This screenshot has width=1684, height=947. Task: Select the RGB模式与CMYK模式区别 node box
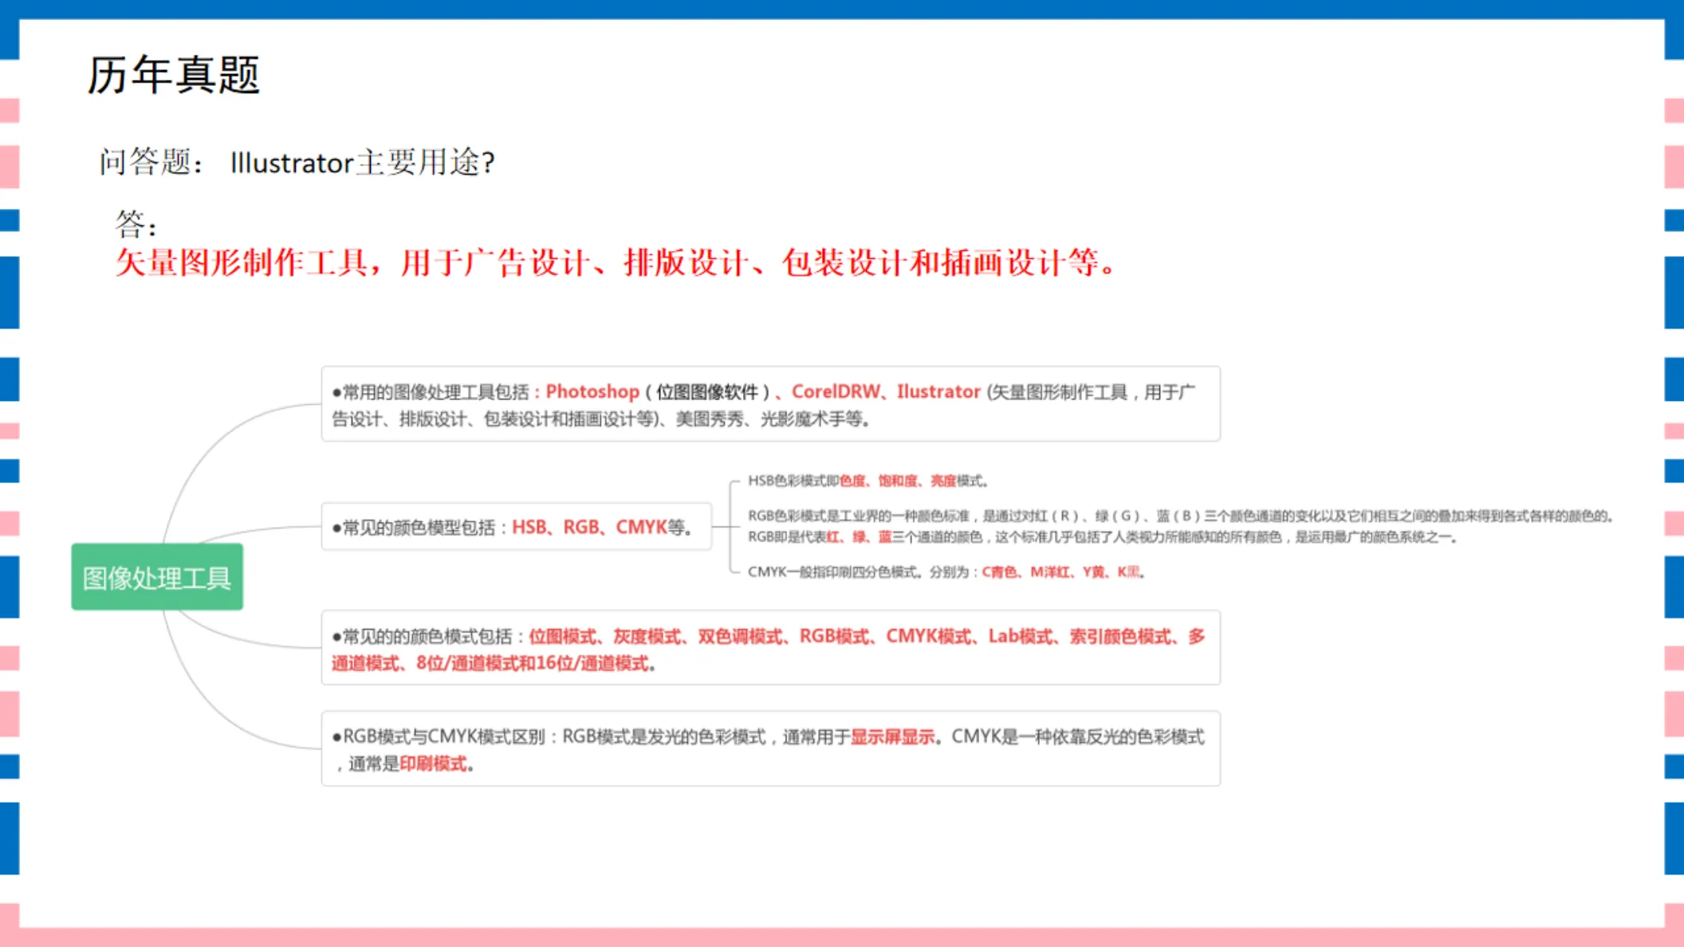coord(770,748)
